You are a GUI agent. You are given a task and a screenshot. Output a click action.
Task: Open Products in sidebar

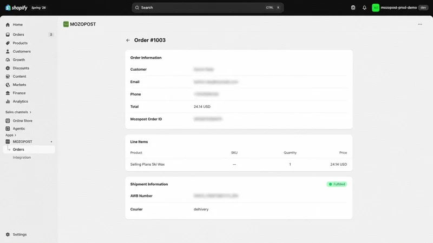point(20,43)
